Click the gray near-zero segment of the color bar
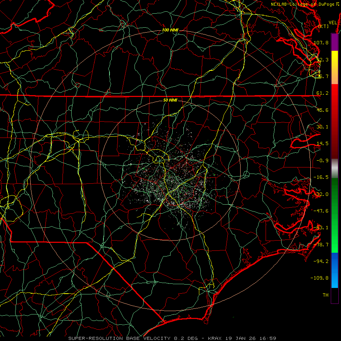The width and height of the screenshot is (341, 341). [x=335, y=169]
